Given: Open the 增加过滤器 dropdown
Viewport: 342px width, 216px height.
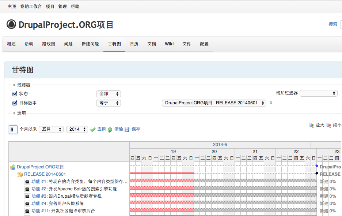Looking at the screenshot, I should pos(319,93).
